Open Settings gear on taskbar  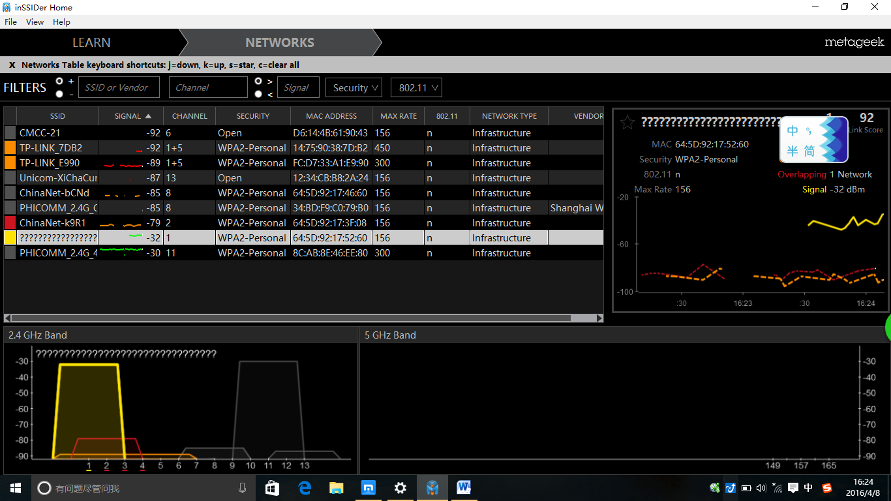click(400, 488)
